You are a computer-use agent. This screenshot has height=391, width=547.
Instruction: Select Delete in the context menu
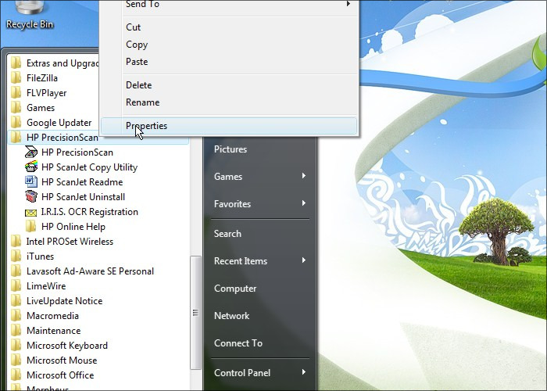[138, 85]
